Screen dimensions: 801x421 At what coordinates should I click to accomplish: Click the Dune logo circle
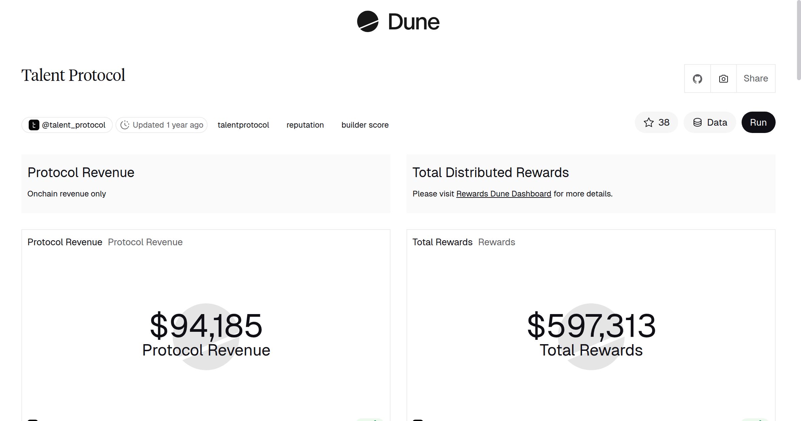[367, 22]
